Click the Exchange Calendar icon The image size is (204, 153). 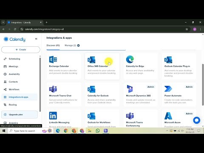click(53, 59)
